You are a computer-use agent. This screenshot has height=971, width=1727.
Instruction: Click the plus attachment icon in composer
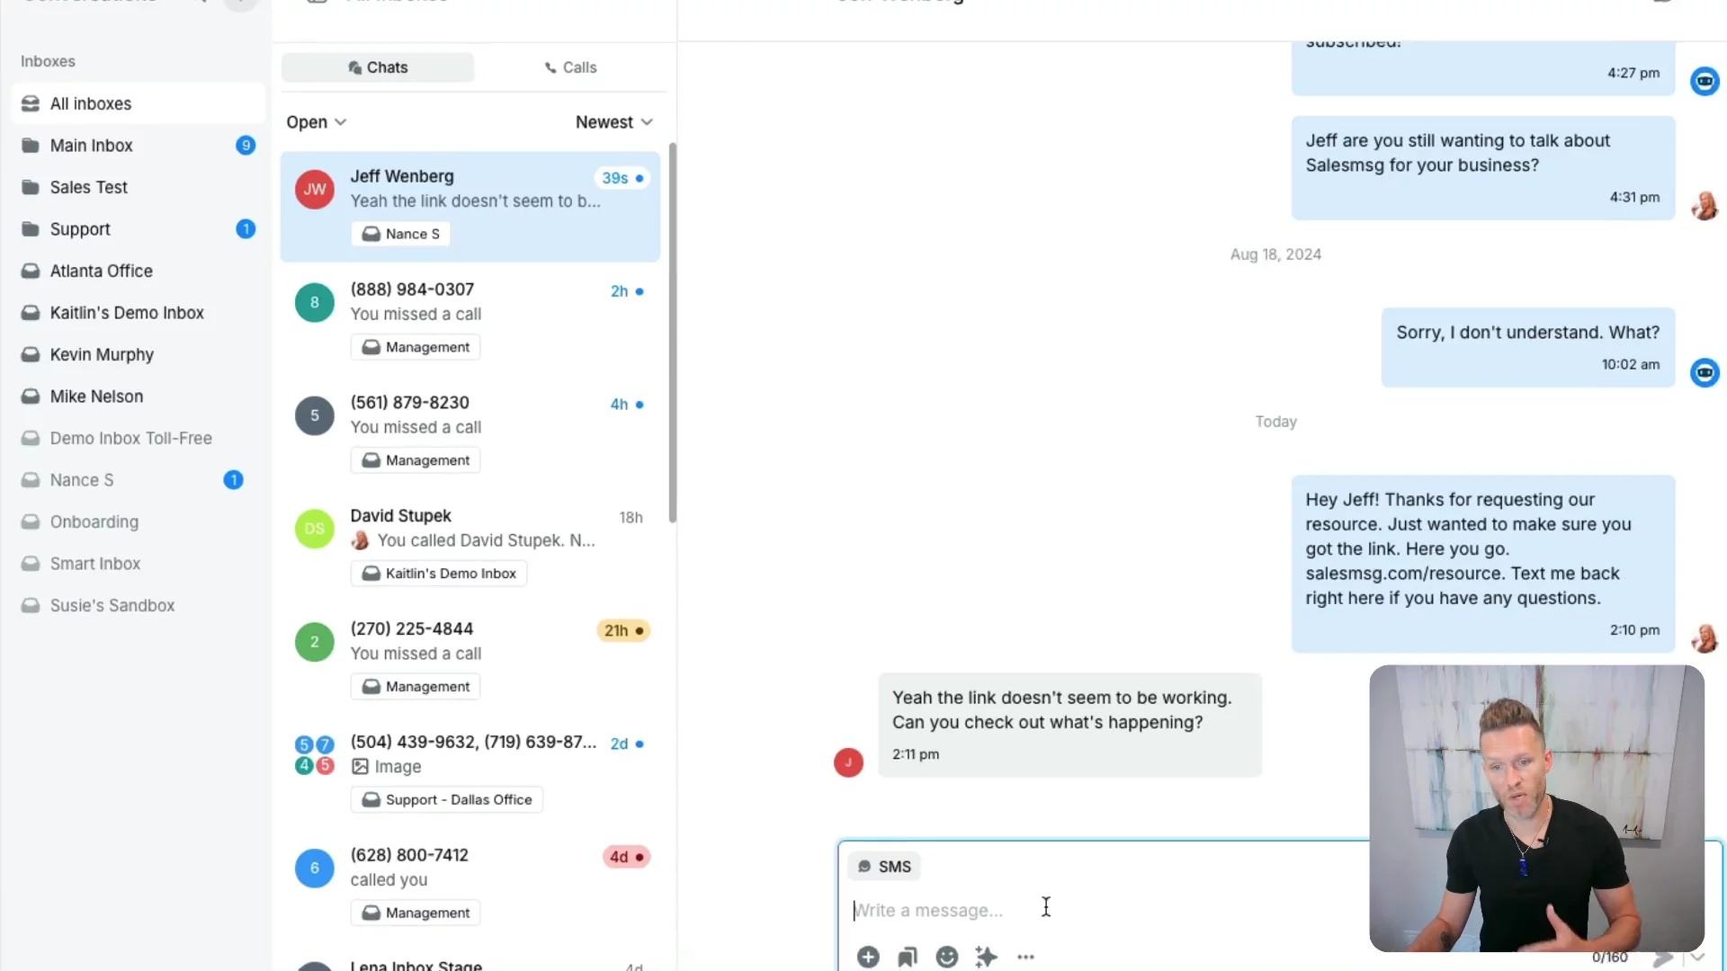(x=868, y=957)
